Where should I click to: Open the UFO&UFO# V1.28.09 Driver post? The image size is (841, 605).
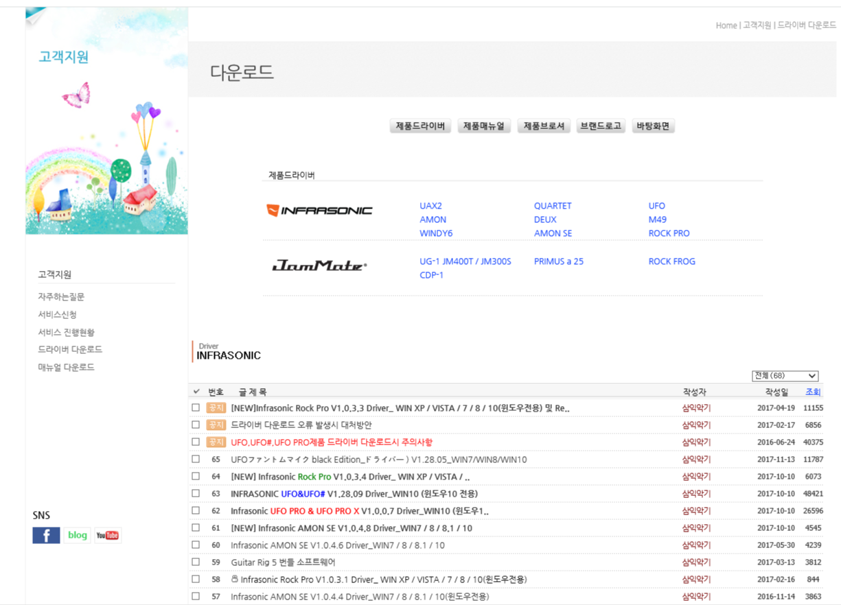pos(354,494)
